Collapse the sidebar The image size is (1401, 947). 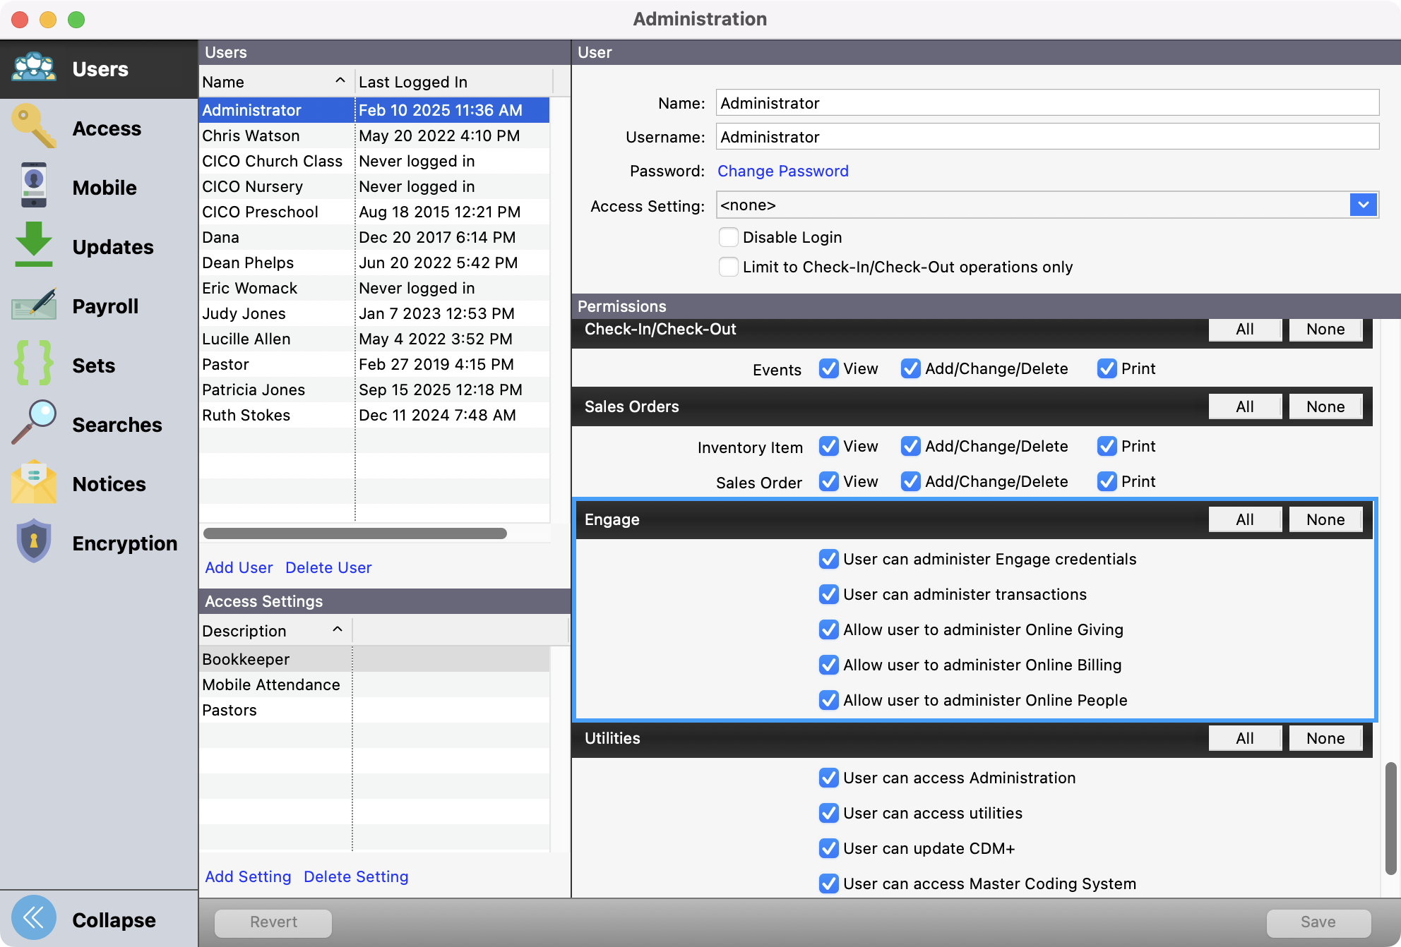click(x=33, y=917)
